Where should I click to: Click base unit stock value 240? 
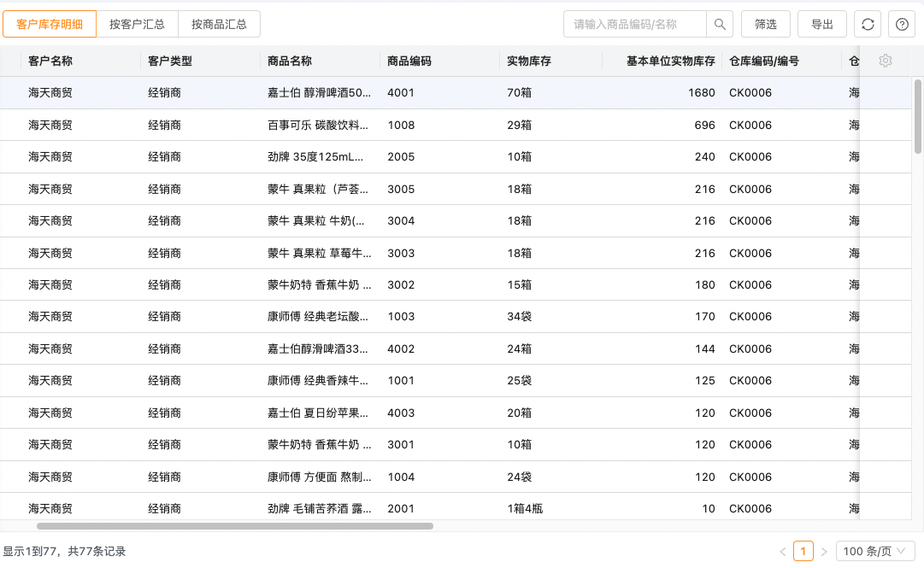point(705,156)
